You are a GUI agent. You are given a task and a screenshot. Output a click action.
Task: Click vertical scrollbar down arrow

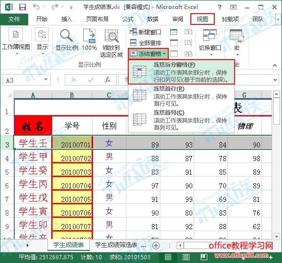tap(276, 236)
